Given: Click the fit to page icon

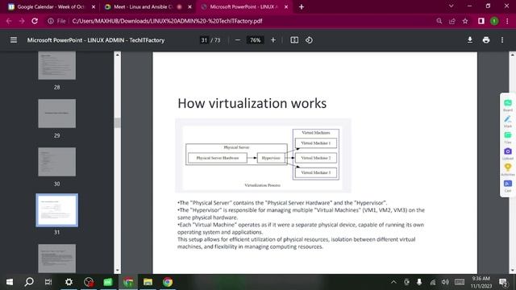Looking at the screenshot, I should [x=294, y=40].
